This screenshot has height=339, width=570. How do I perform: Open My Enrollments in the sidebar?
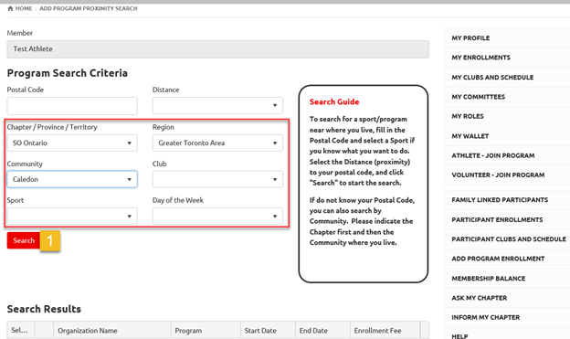pos(480,58)
